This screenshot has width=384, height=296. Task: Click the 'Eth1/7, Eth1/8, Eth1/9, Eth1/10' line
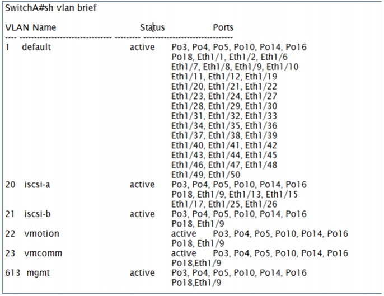click(235, 67)
